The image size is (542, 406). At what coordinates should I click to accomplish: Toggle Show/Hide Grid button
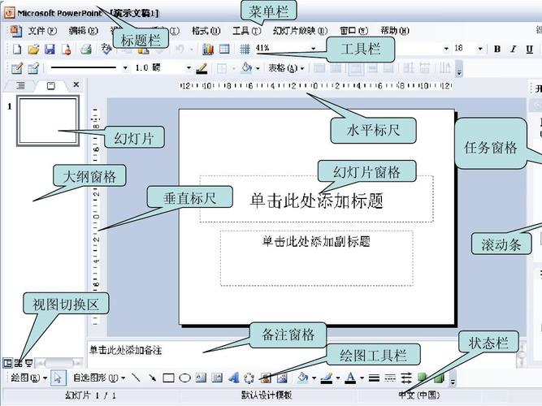point(245,49)
